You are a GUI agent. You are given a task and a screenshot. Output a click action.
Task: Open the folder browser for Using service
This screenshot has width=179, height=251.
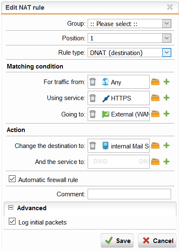pyautogui.click(x=155, y=98)
